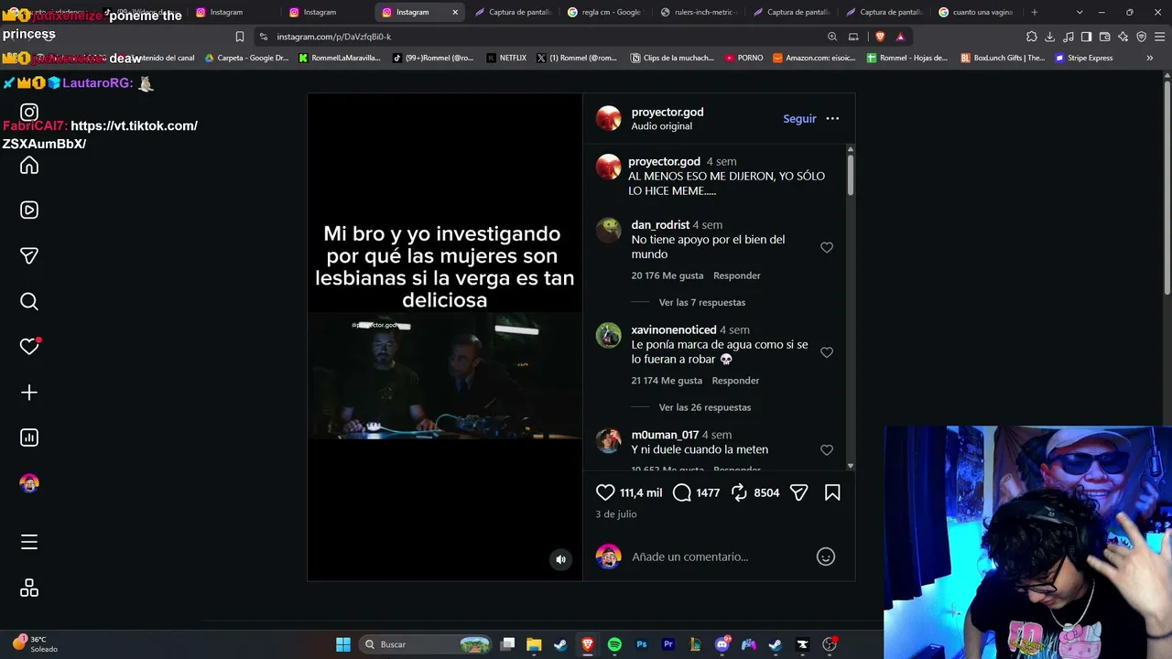
Task: Open the site settings icon in the address bar
Action: [x=264, y=37]
